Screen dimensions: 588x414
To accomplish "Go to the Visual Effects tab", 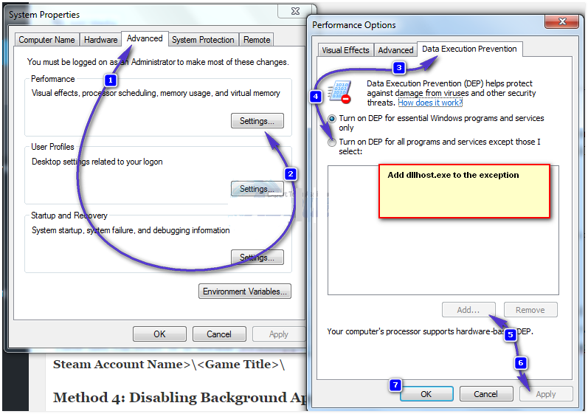I will click(x=345, y=50).
